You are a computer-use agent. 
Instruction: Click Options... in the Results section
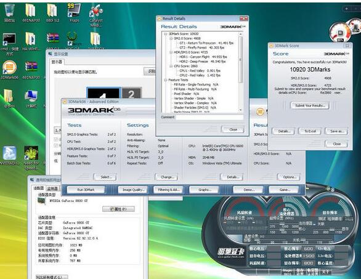coord(289,177)
